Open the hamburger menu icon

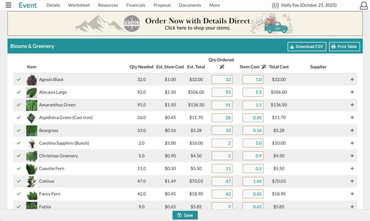8,6
